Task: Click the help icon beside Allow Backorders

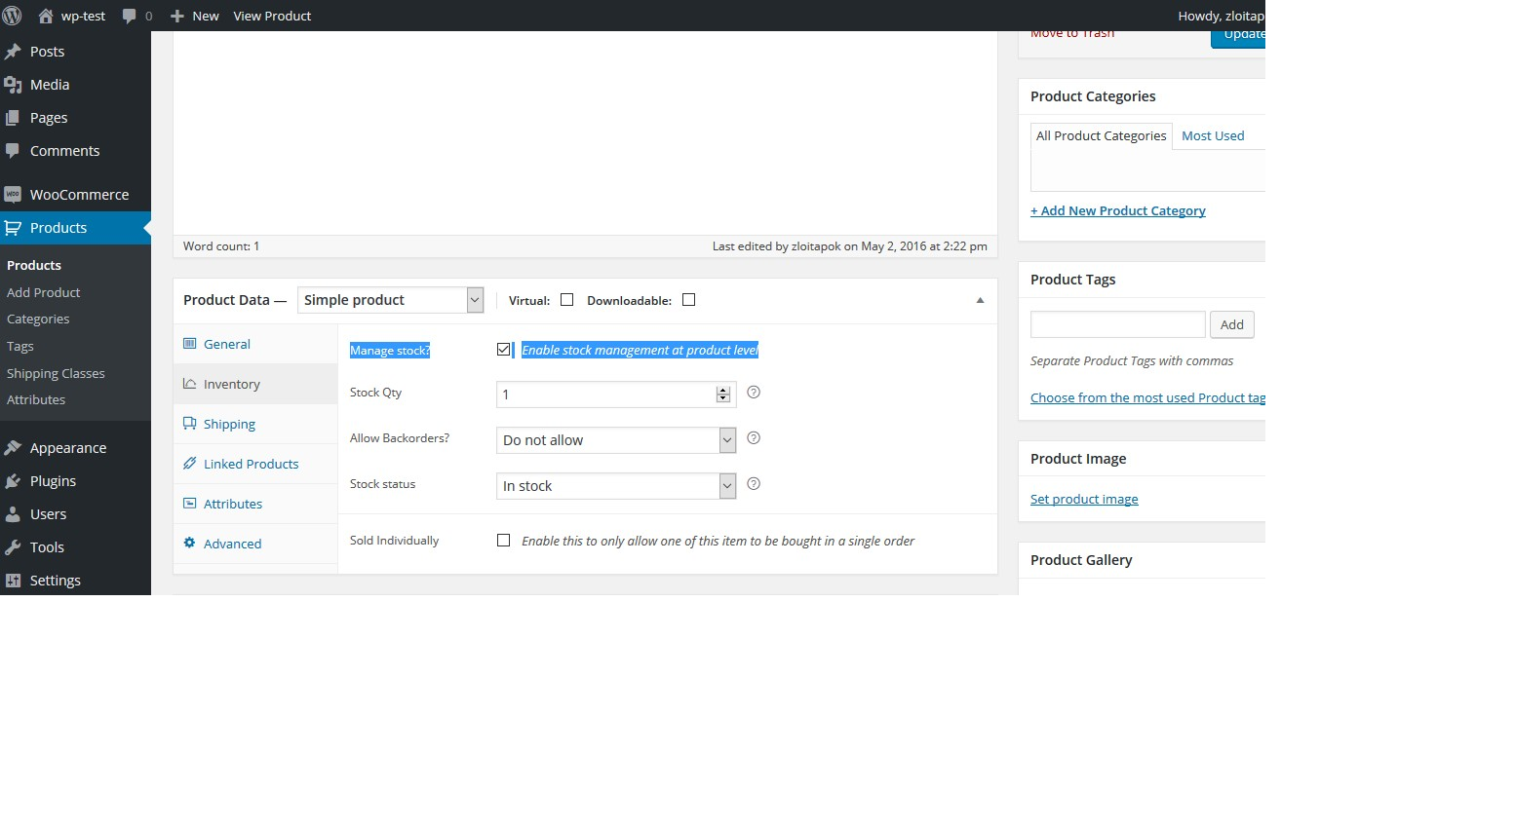Action: click(x=754, y=438)
